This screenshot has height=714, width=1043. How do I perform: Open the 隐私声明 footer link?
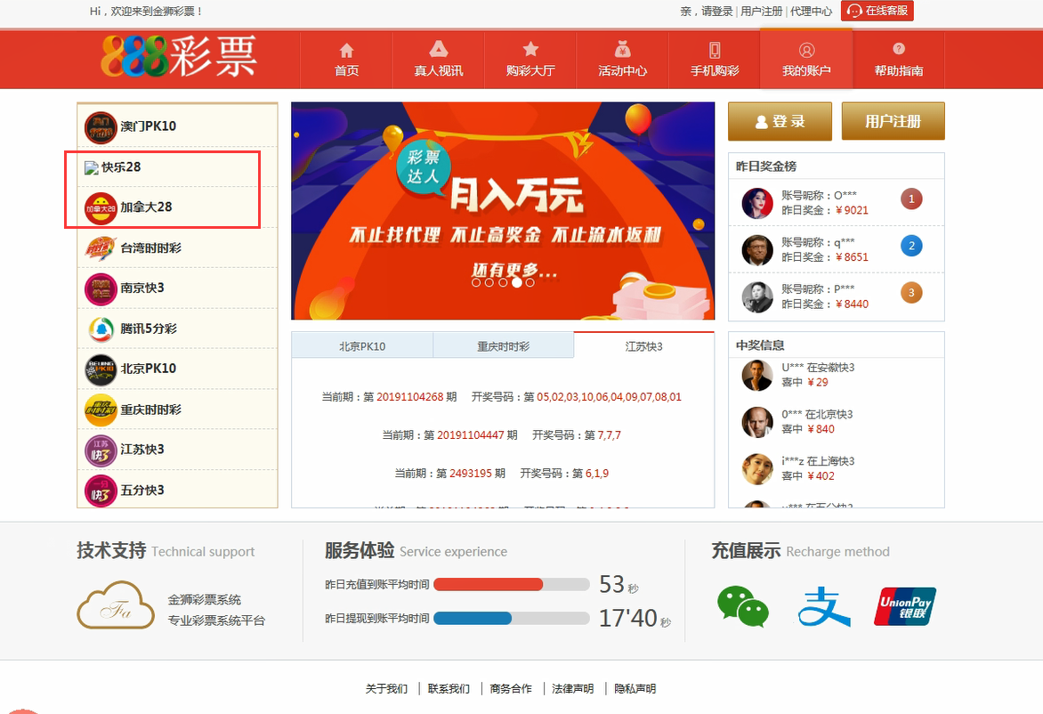[635, 688]
